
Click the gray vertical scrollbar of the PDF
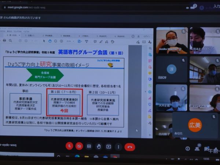tap(135, 91)
